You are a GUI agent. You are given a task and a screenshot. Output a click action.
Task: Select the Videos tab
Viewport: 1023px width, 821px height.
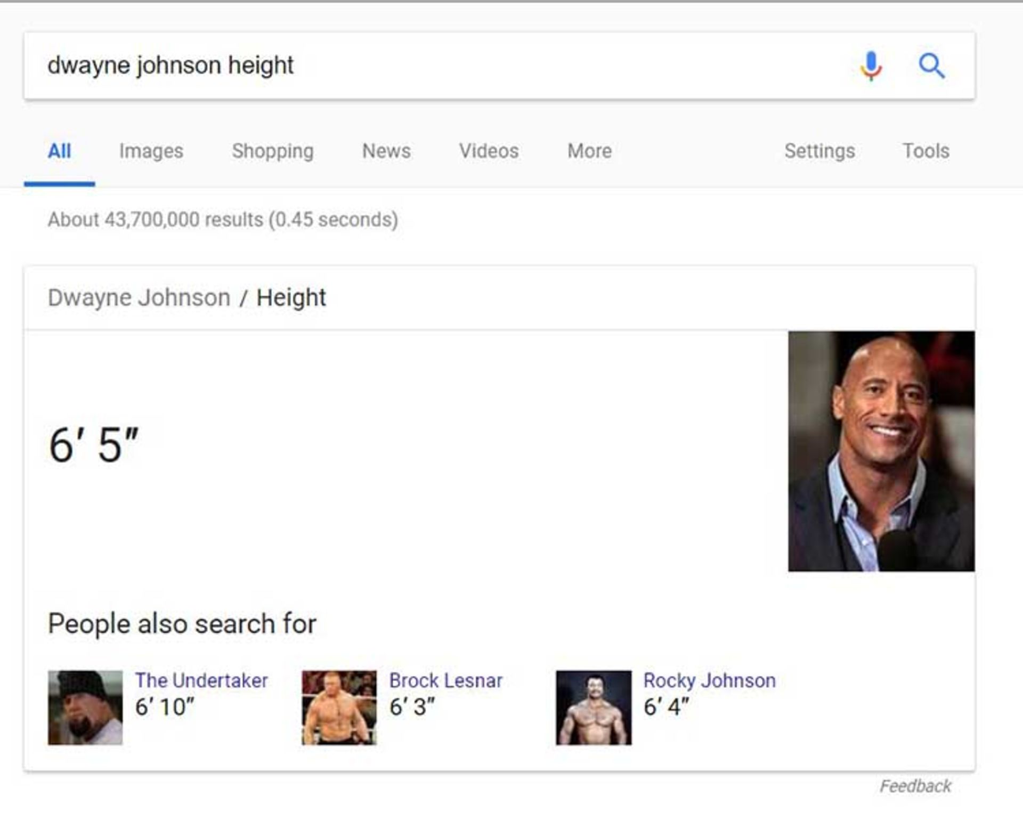click(x=489, y=151)
